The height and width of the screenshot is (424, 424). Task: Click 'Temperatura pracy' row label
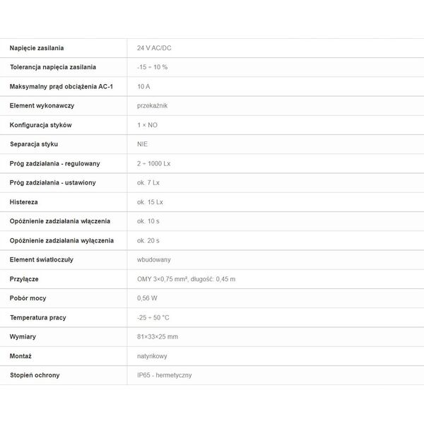tap(38, 318)
